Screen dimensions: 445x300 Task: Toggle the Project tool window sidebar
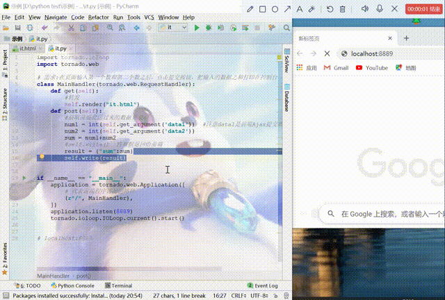(x=4, y=61)
